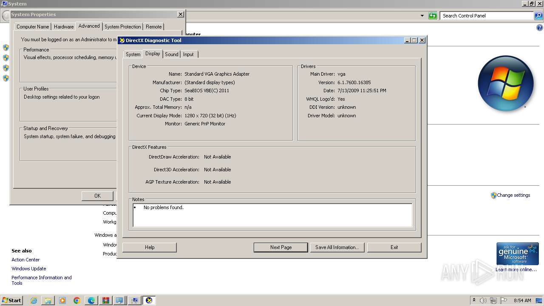Select the Advanced tab in System Properties
Image resolution: width=544 pixels, height=306 pixels.
pyautogui.click(x=89, y=26)
